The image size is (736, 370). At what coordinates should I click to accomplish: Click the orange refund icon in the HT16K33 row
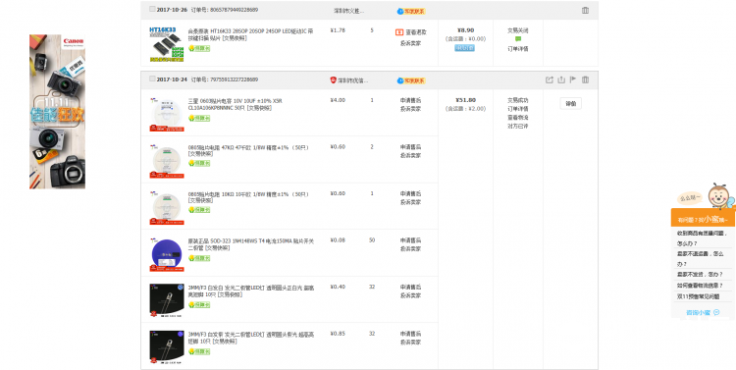(399, 32)
